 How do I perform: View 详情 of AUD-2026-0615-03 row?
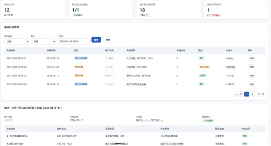point(252,75)
